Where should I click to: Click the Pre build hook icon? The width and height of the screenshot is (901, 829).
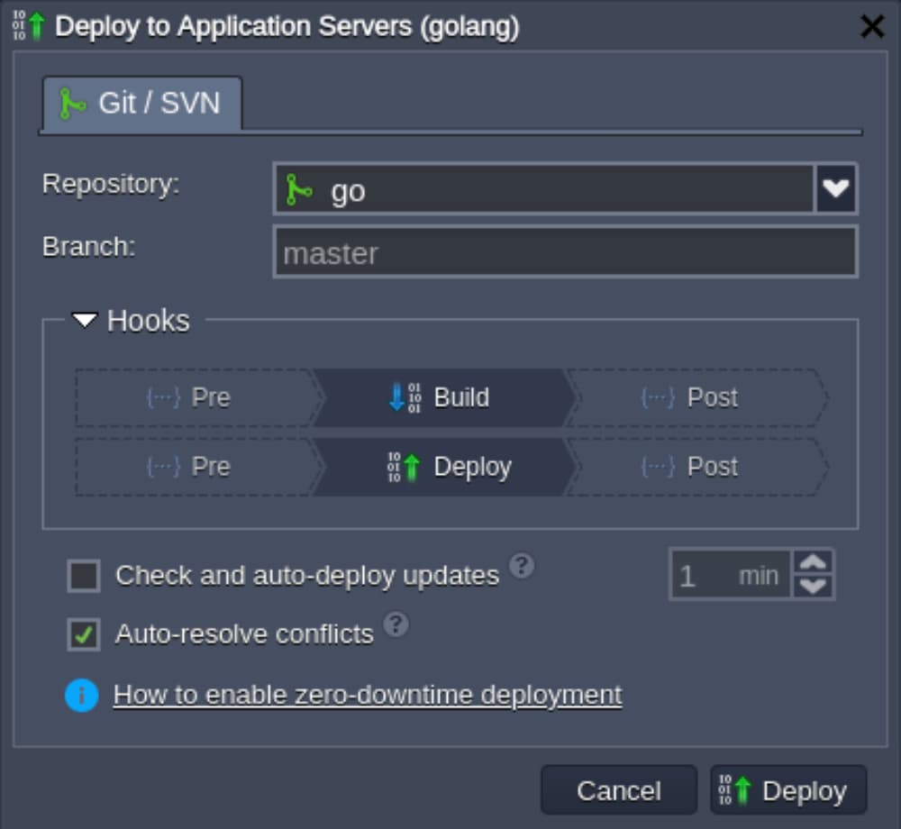point(163,397)
